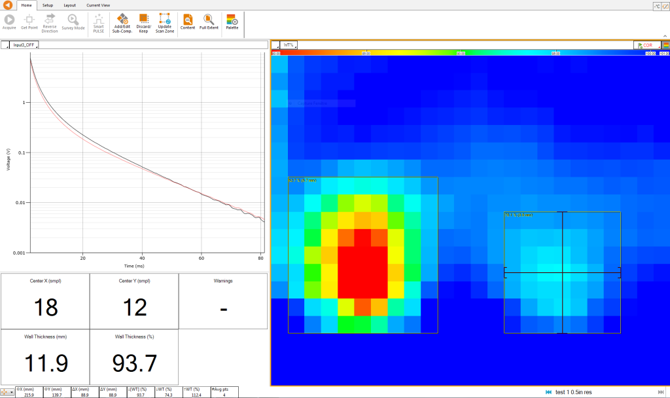Enable Survey Mode
The width and height of the screenshot is (670, 398).
[73, 22]
